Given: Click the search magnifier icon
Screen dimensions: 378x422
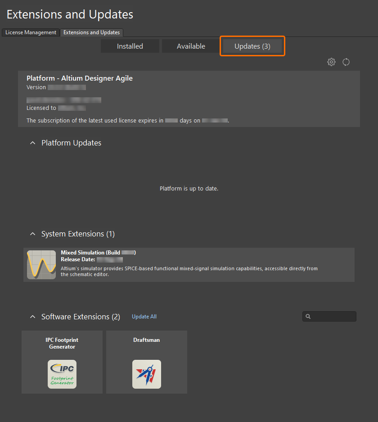Looking at the screenshot, I should 308,316.
